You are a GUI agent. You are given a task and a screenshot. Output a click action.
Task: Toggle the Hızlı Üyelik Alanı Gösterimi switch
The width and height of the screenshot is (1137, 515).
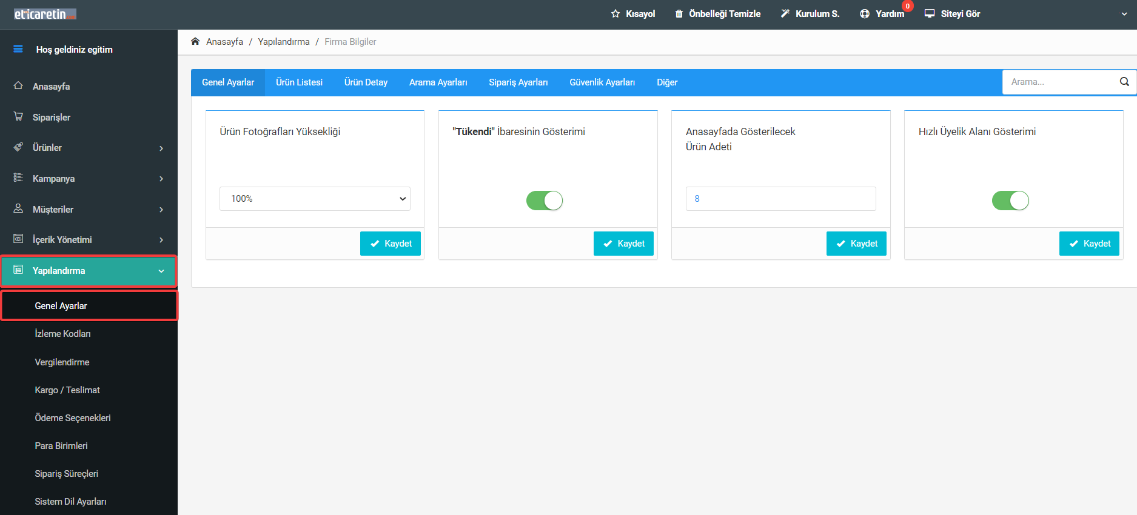click(x=1010, y=201)
